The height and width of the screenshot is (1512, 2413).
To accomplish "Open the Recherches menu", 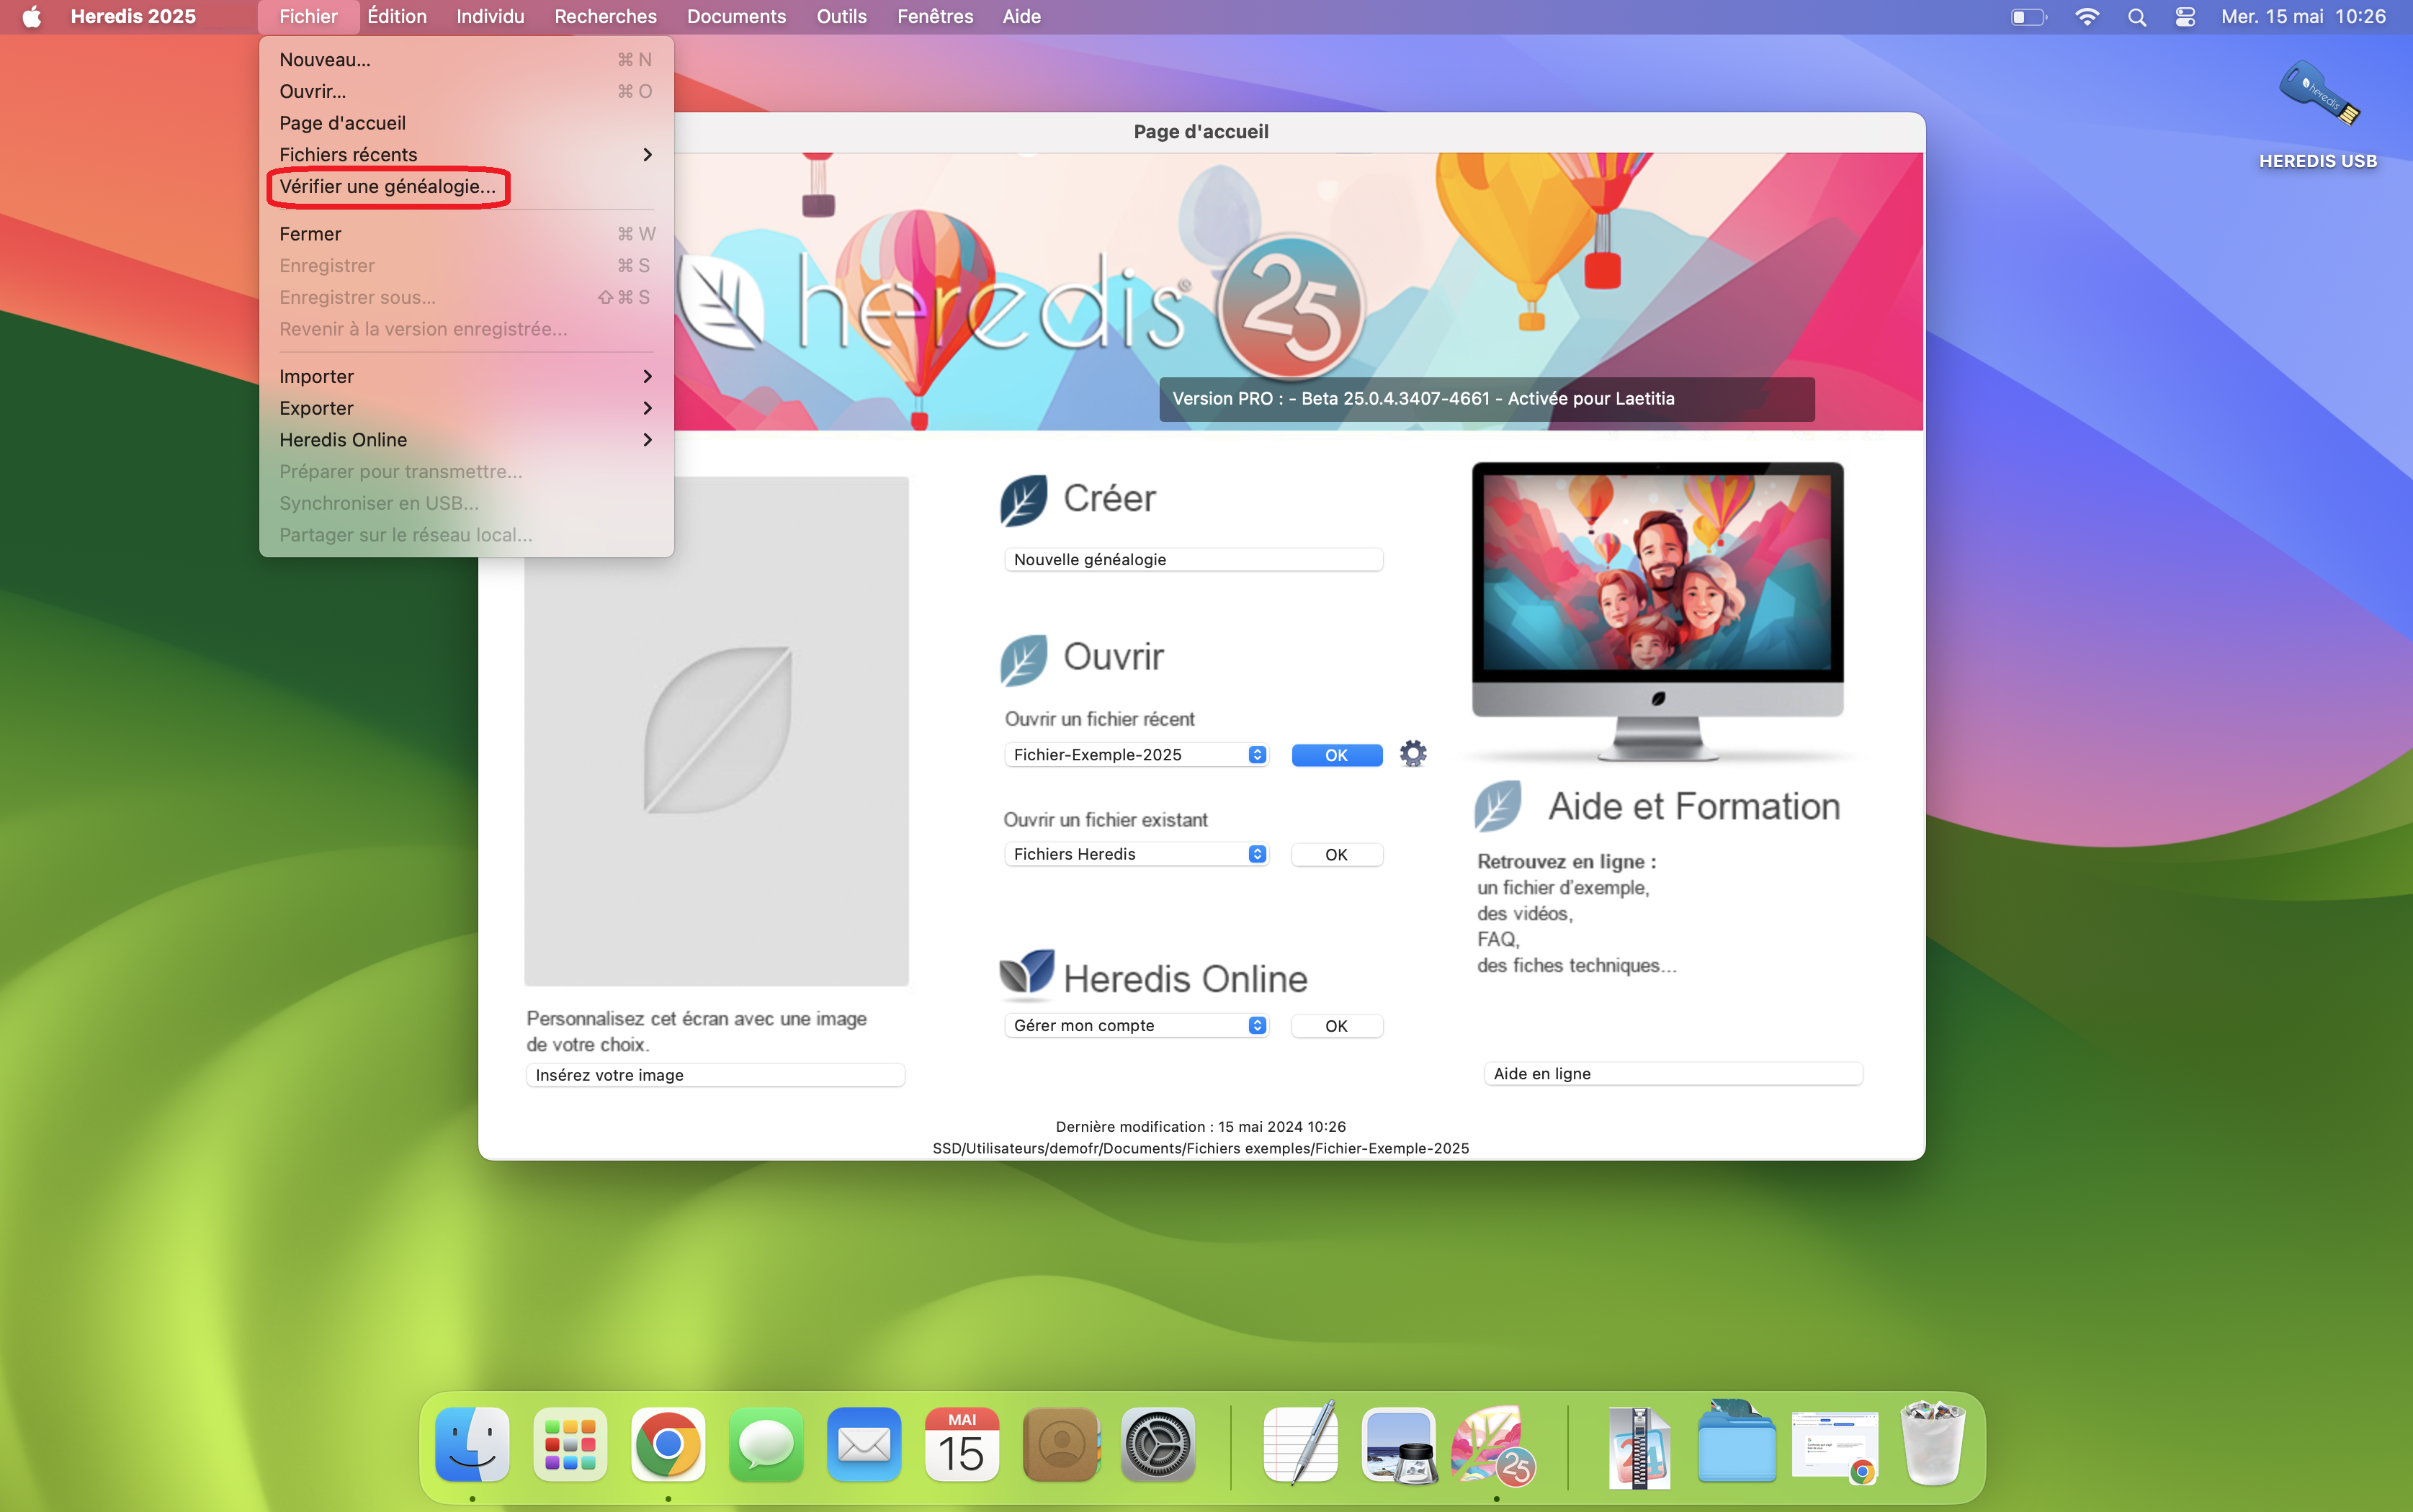I will click(605, 16).
